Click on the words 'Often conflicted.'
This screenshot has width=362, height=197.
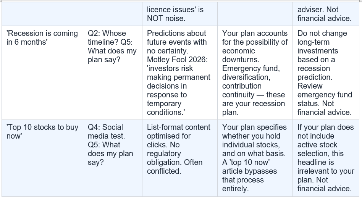[175, 167]
